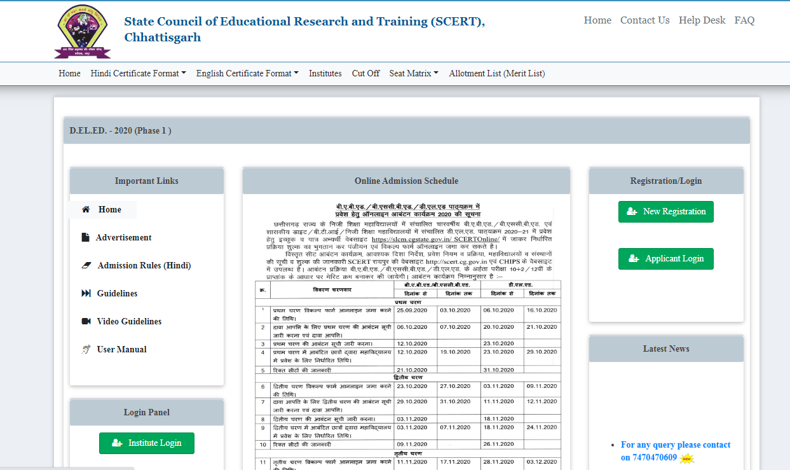Open Allotment List (Merit List)

(x=497, y=73)
